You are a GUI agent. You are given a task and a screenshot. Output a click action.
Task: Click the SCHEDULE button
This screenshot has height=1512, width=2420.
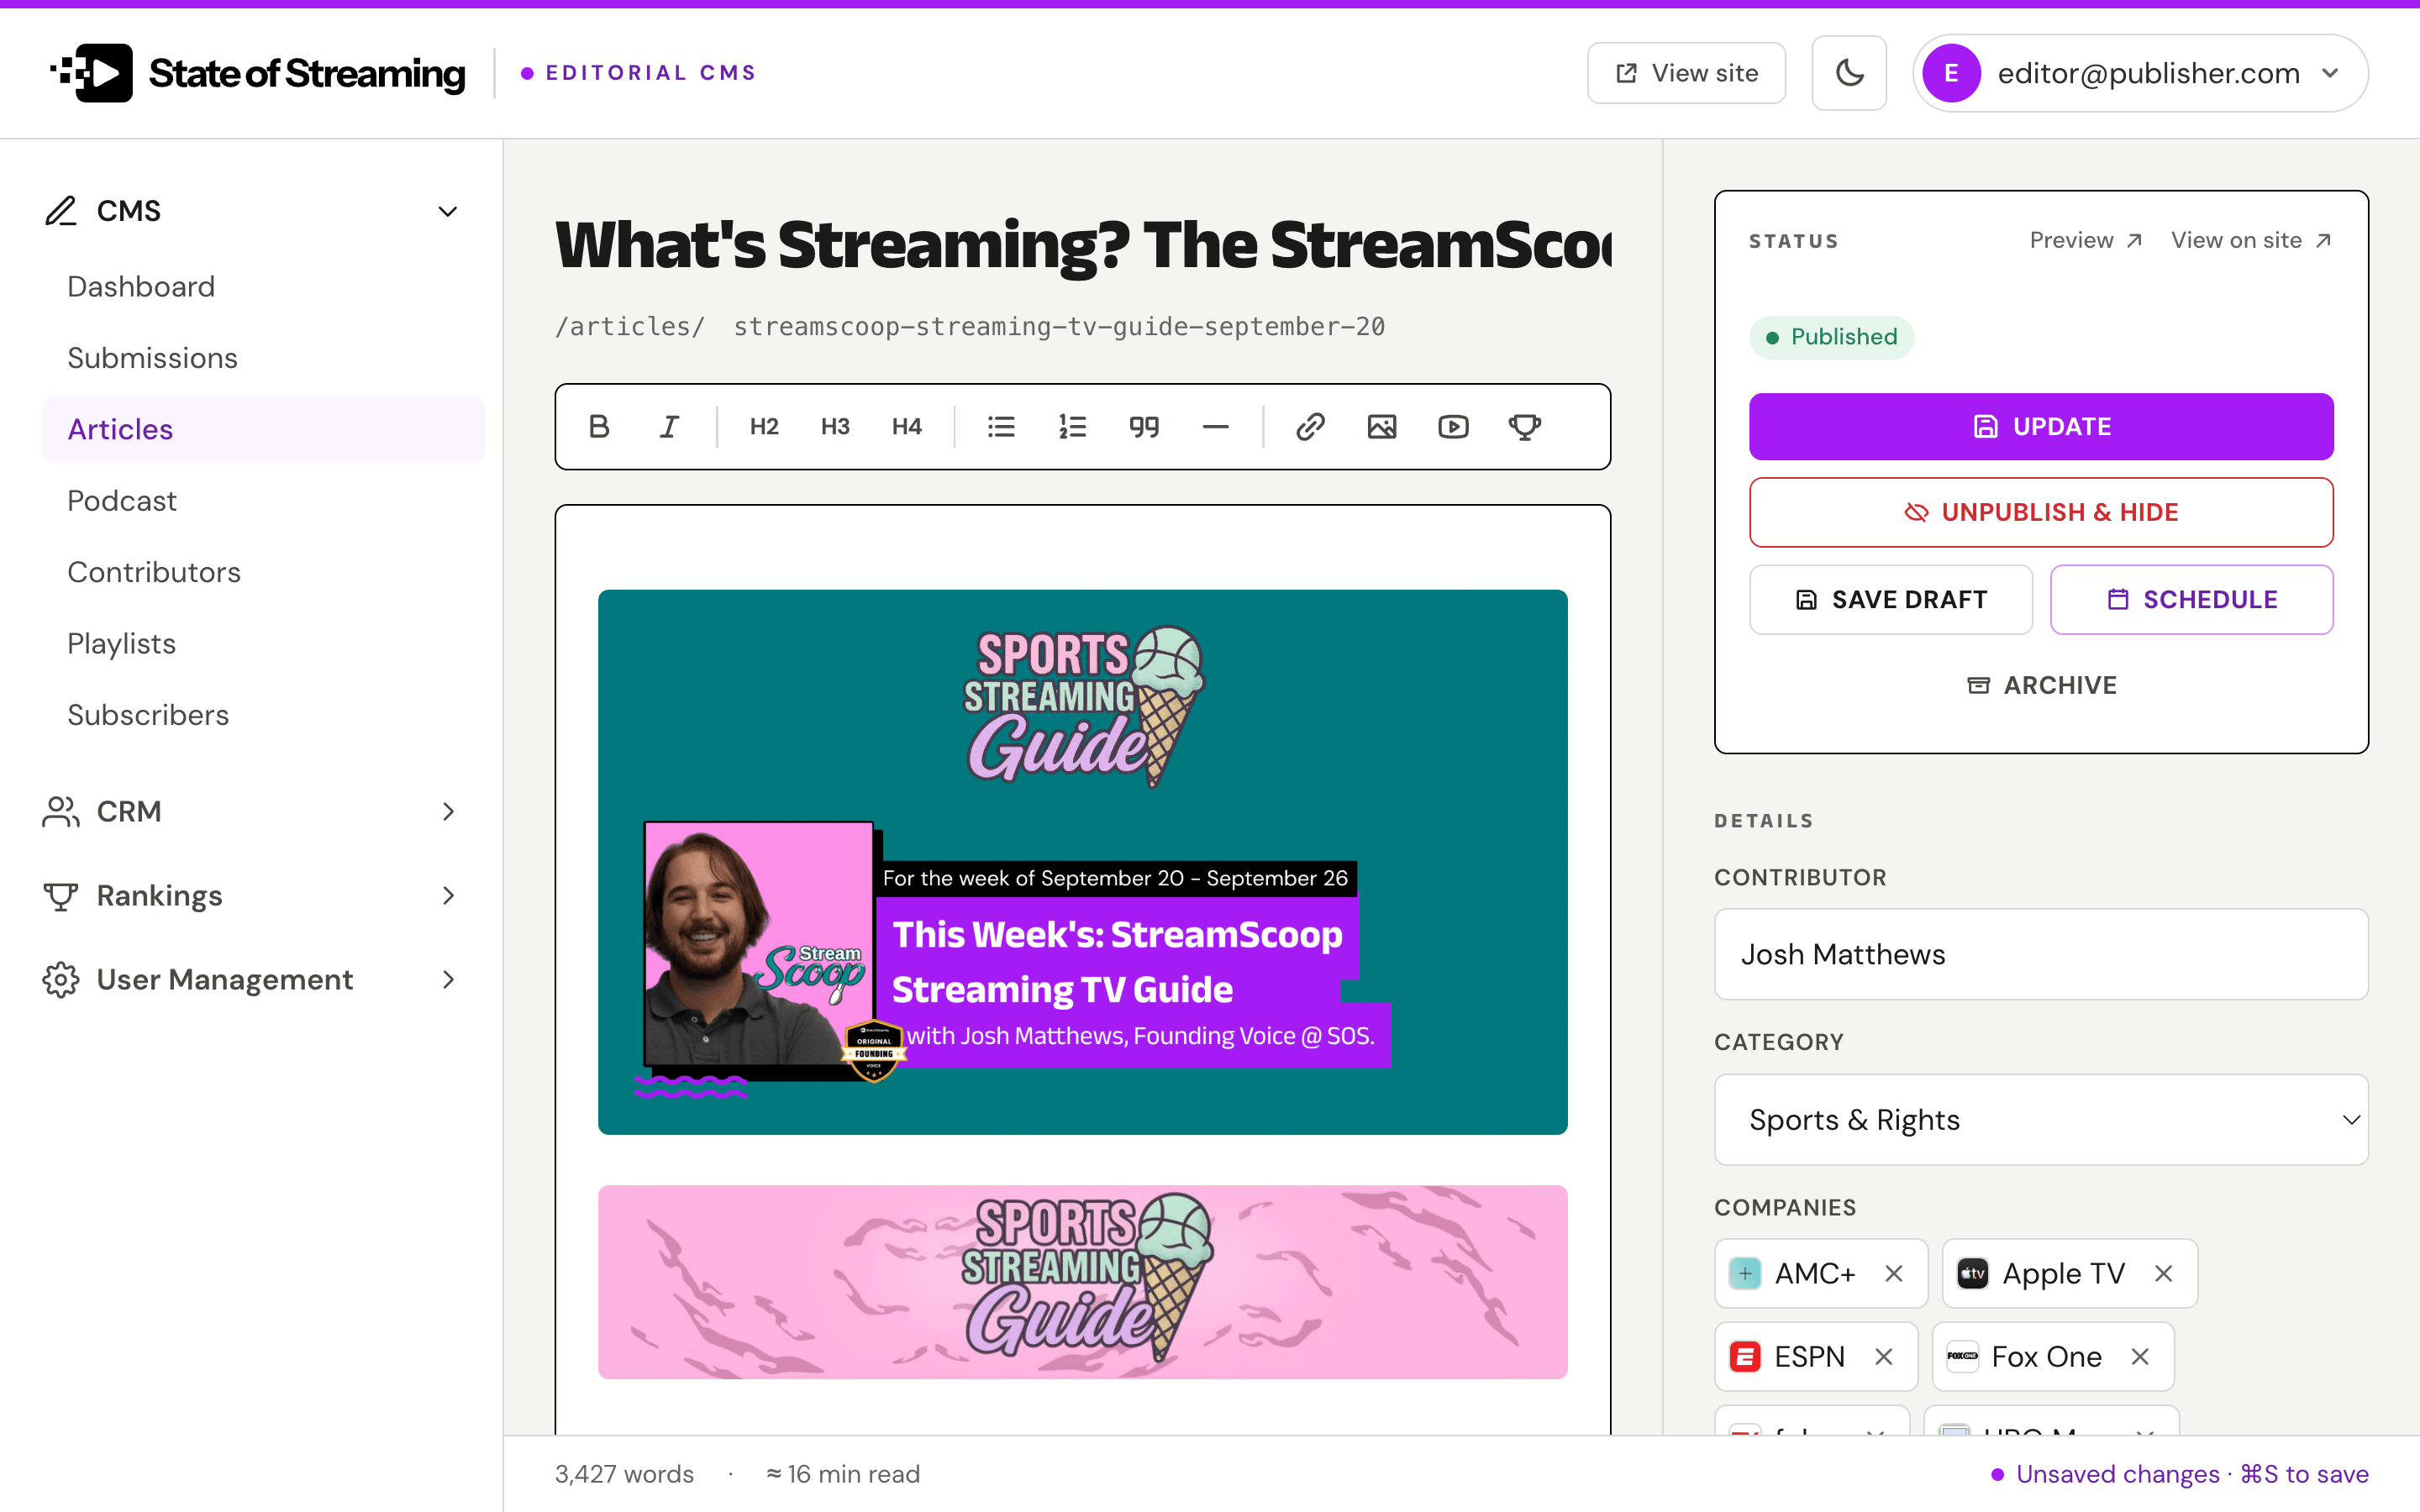2192,599
